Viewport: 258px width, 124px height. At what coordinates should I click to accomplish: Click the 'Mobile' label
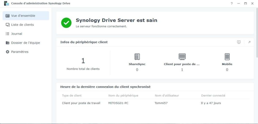click(227, 64)
